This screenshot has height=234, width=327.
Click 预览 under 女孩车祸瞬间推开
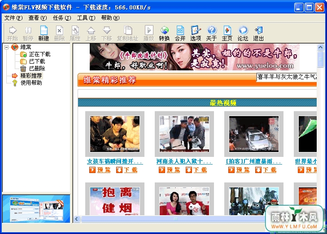coord(100,170)
